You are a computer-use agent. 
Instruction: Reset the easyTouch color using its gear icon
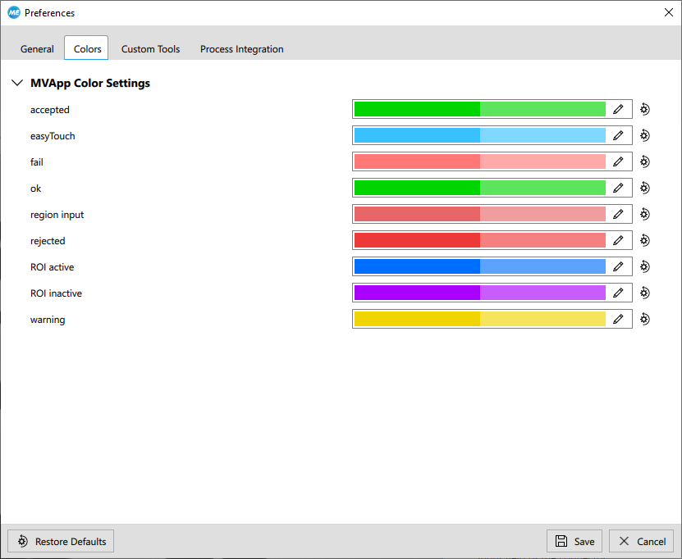(645, 135)
